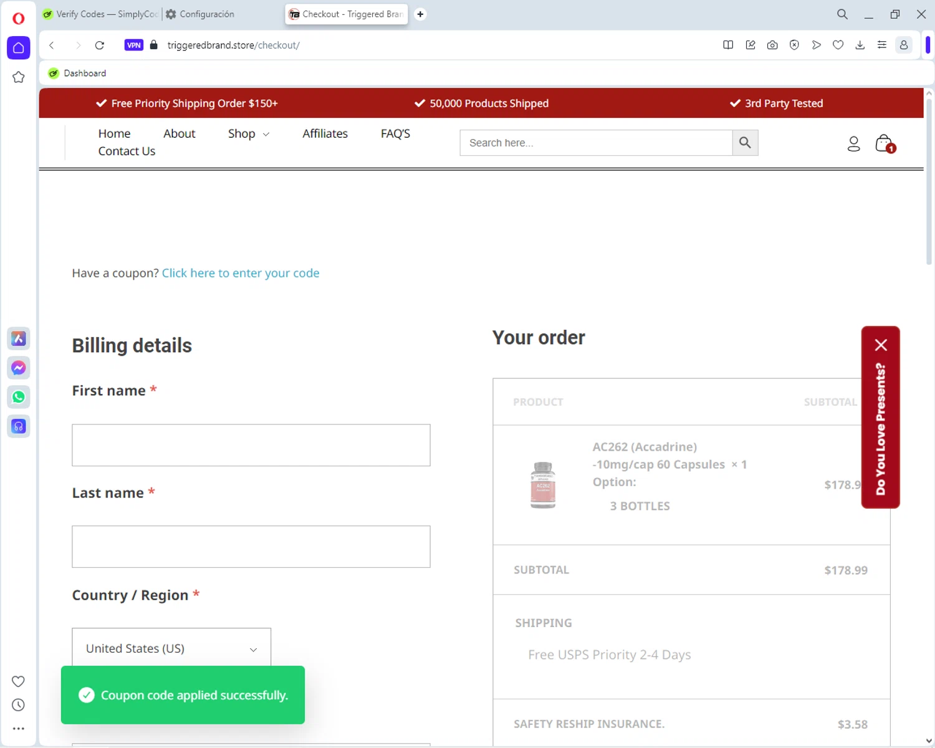Open browser tab search magnifier
The image size is (935, 748).
(842, 14)
